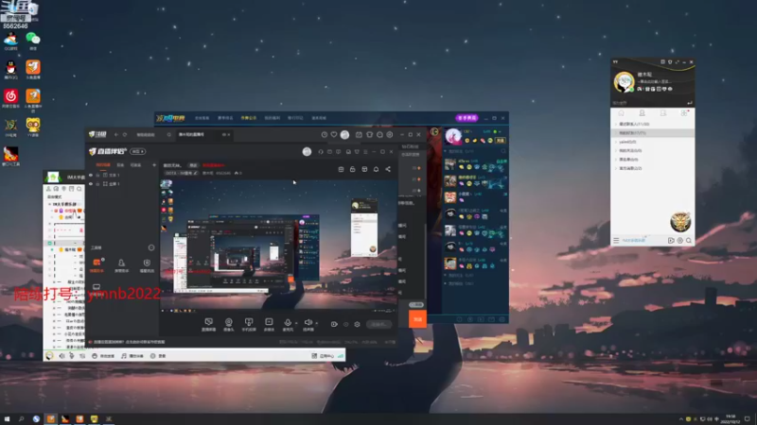Click the taskbar clock
Screen dimensions: 757x425
tap(731, 419)
